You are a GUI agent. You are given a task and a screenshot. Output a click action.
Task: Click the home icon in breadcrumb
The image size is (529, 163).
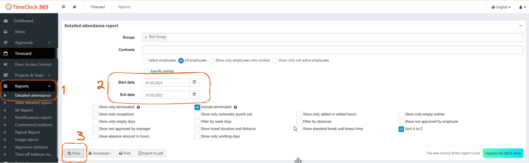tap(74, 7)
